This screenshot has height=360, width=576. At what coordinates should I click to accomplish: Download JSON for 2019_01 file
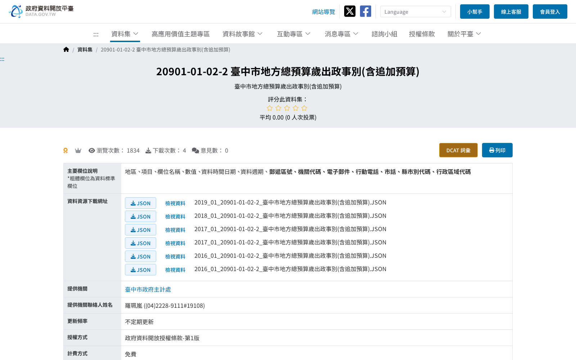pos(140,203)
